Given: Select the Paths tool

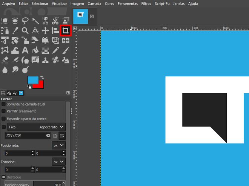Looking at the screenshot, I should [5, 30].
